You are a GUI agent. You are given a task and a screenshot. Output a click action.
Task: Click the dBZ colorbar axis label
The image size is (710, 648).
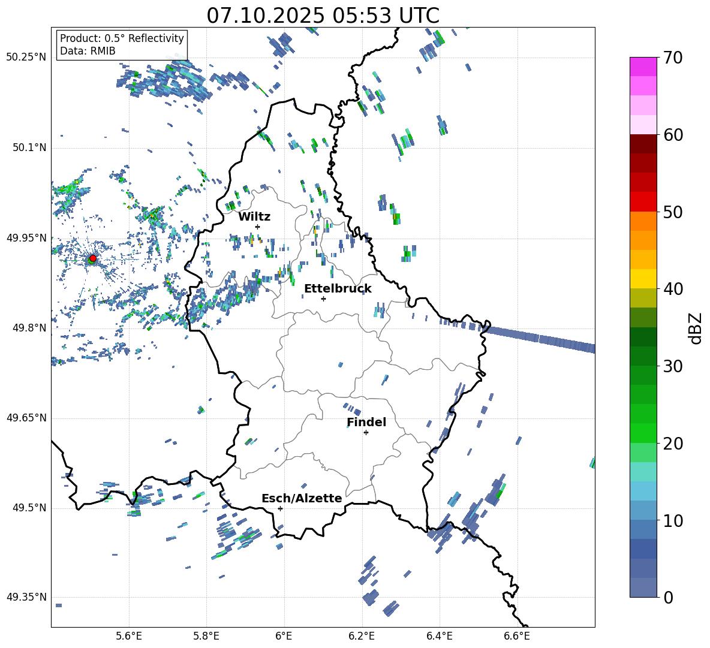pyautogui.click(x=695, y=328)
